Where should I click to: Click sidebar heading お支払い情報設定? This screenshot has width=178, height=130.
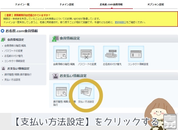tap(18, 69)
